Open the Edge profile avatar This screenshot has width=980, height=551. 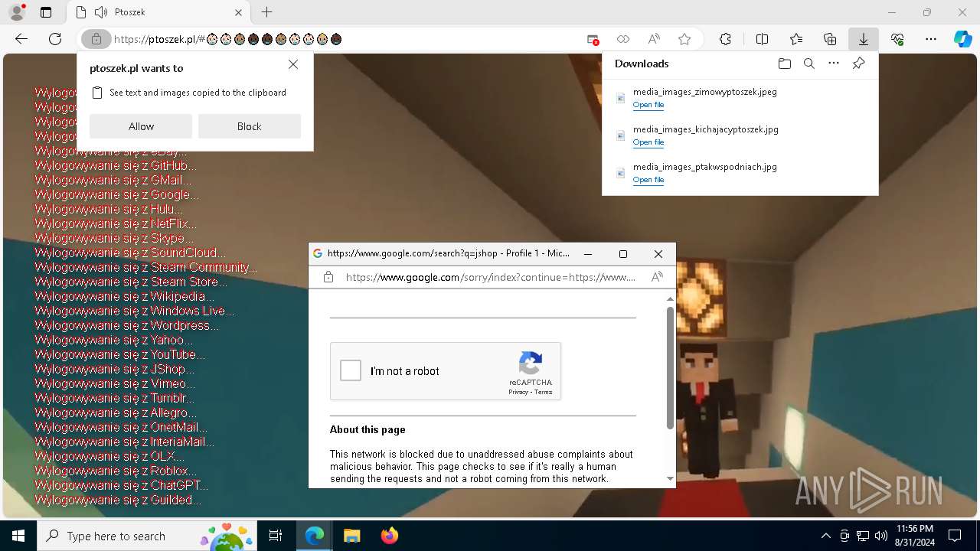(x=16, y=12)
